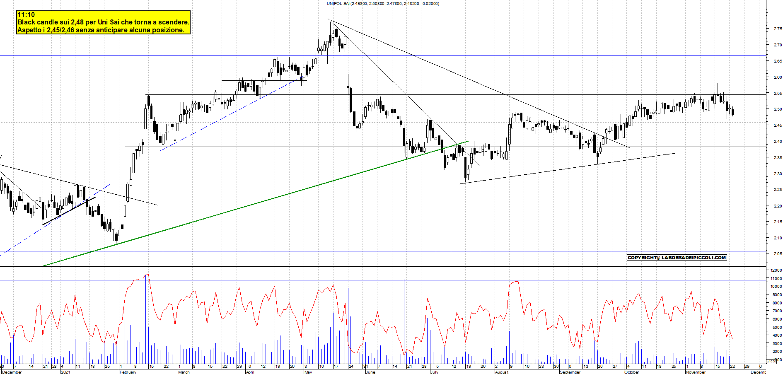Click the 12000 volume axis label
Screen dimensions: 783x374
coord(776,270)
